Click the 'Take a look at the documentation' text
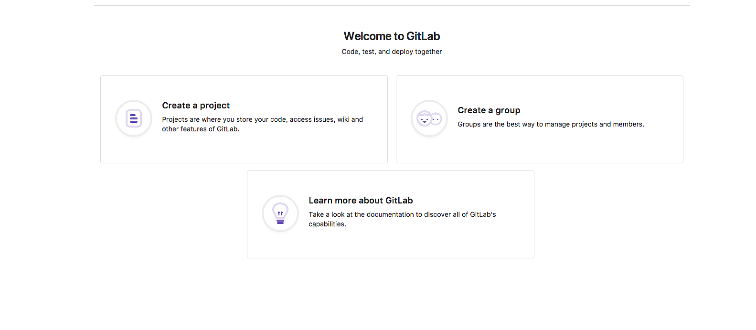This screenshot has height=330, width=756. tap(402, 214)
